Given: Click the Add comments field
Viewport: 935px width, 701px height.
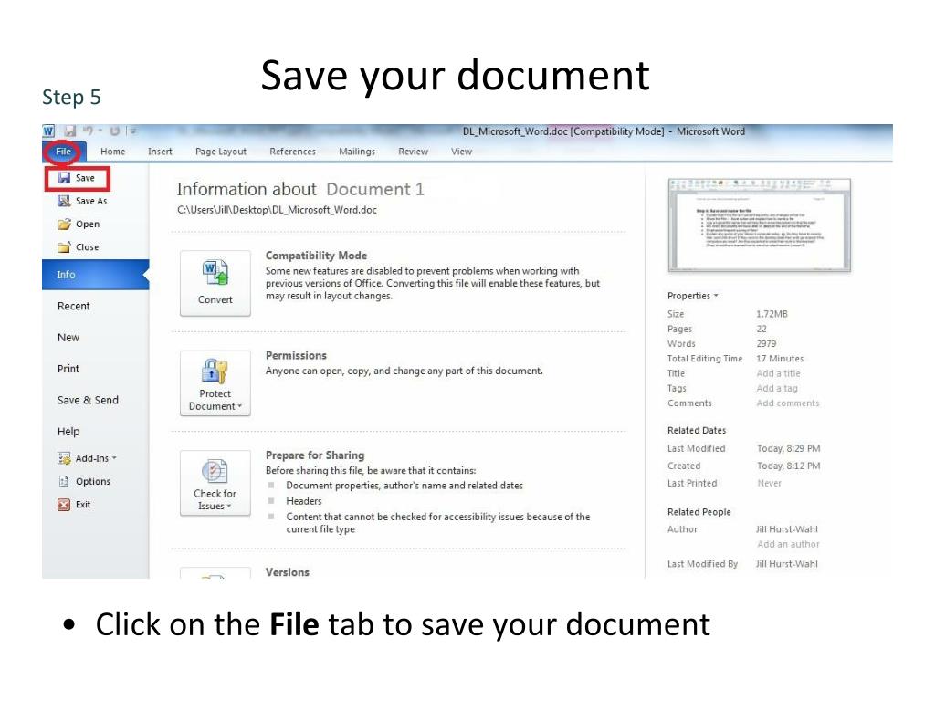Looking at the screenshot, I should [788, 403].
